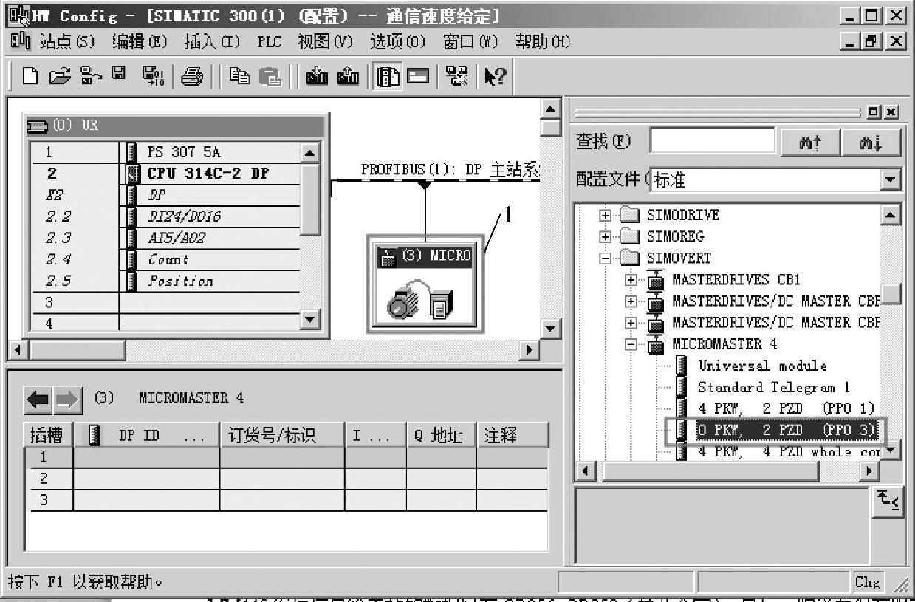Click the Paste icon in toolbar
This screenshot has width=915, height=602.
270,77
